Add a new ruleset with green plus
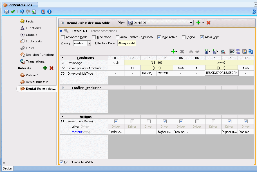 (45, 68)
